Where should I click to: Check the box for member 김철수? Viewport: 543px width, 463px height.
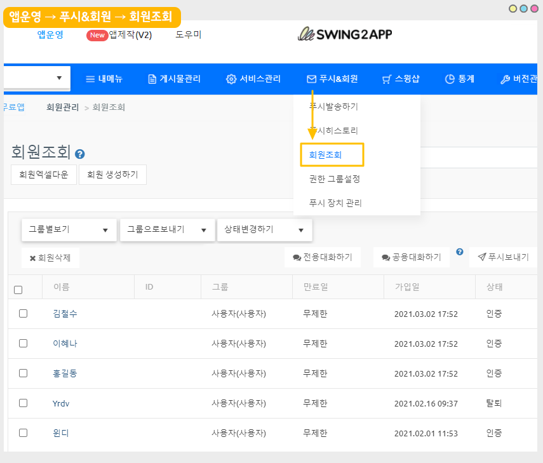point(23,314)
